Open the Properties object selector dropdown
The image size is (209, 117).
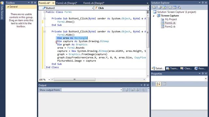point(206,79)
